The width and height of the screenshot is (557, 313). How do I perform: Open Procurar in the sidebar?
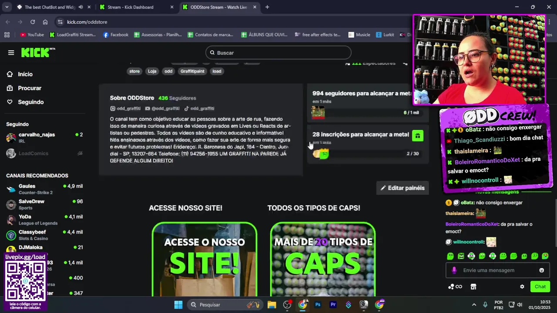[x=30, y=88]
